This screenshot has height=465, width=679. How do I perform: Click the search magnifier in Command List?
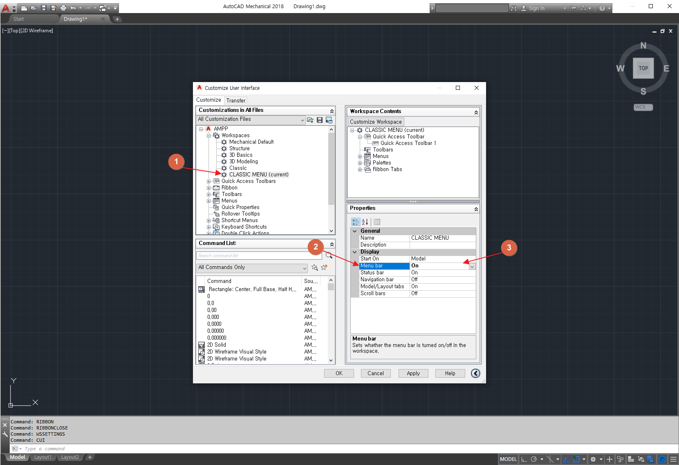coord(329,256)
